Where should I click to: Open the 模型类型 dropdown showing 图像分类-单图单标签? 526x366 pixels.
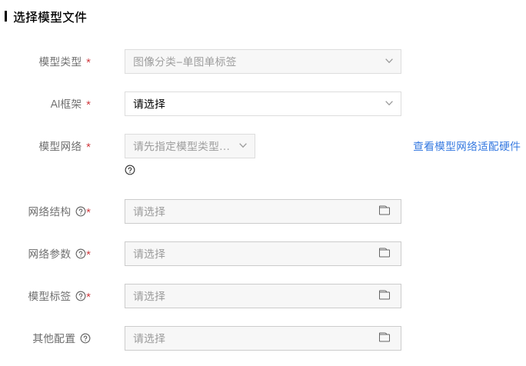(x=263, y=62)
